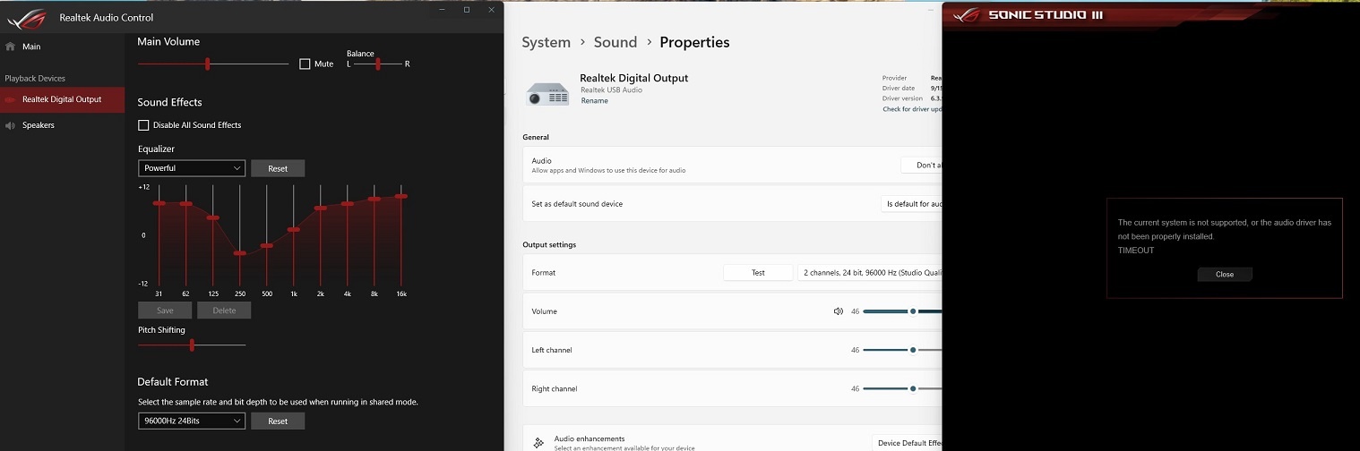Open the Powerful equalizer preset dropdown
This screenshot has height=451, width=1360.
pyautogui.click(x=192, y=168)
